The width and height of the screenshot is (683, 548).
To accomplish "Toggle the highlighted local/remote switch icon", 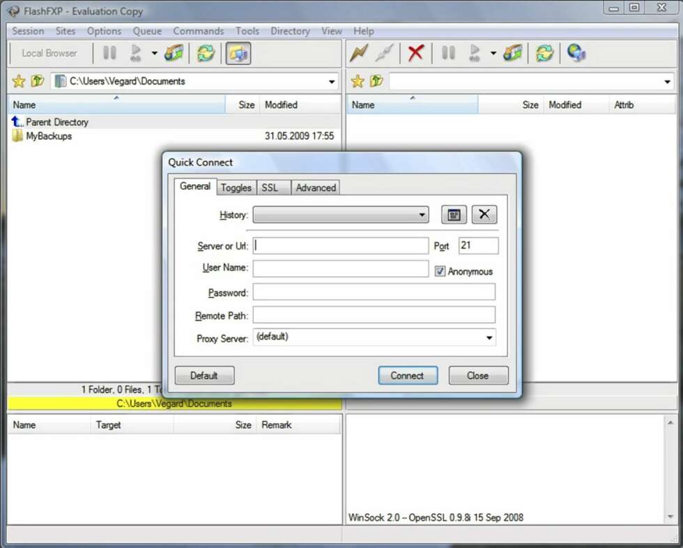I will tap(238, 53).
